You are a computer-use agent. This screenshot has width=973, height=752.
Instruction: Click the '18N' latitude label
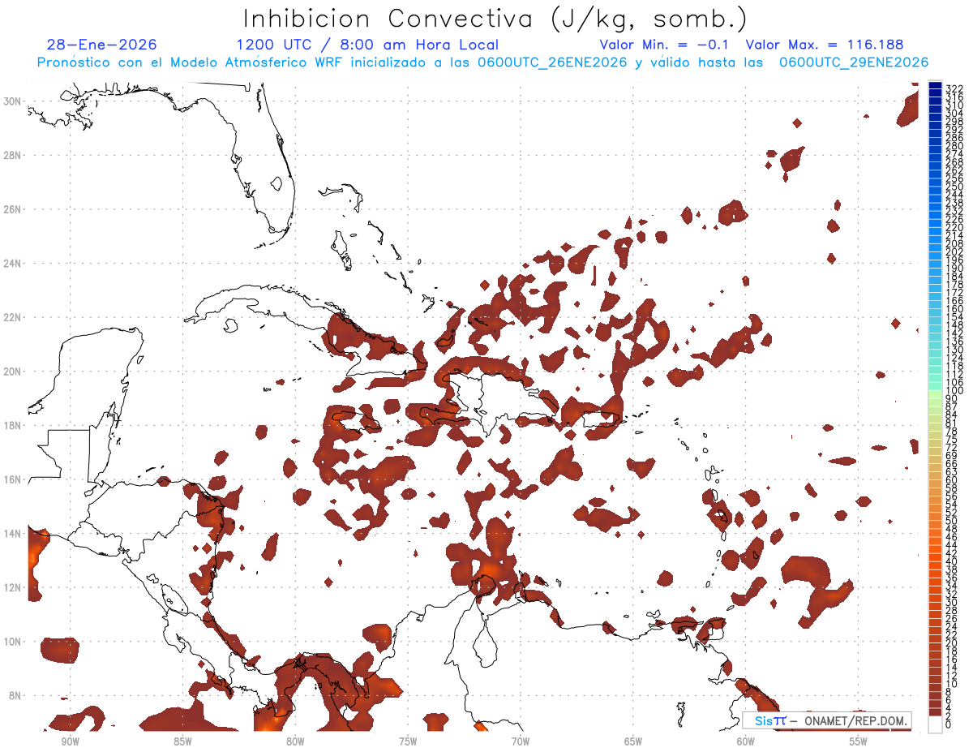(x=12, y=425)
